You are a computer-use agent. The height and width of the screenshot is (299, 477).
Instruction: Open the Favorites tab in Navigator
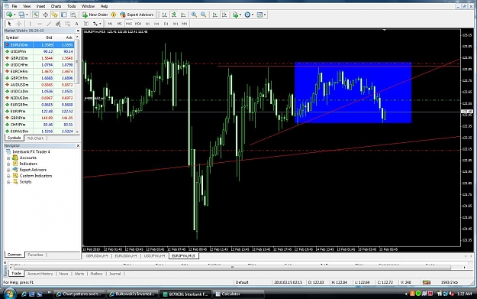(35, 255)
